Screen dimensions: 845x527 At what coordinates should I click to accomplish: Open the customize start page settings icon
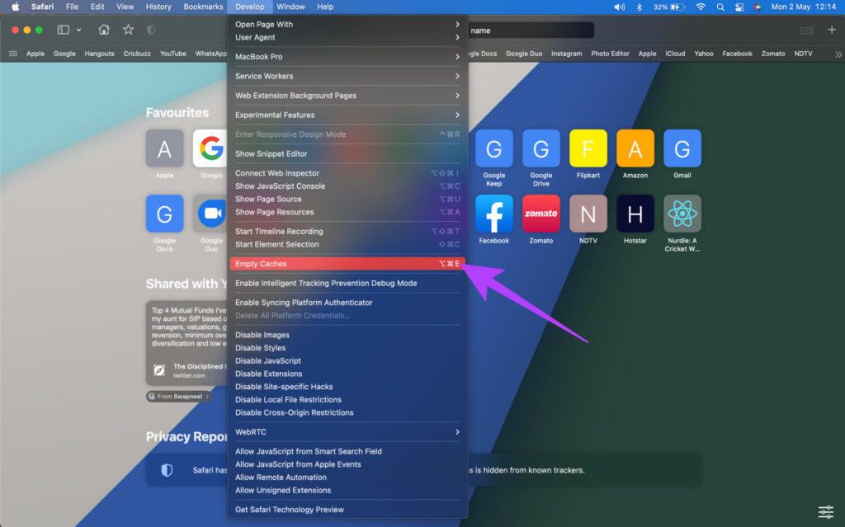pos(825,511)
